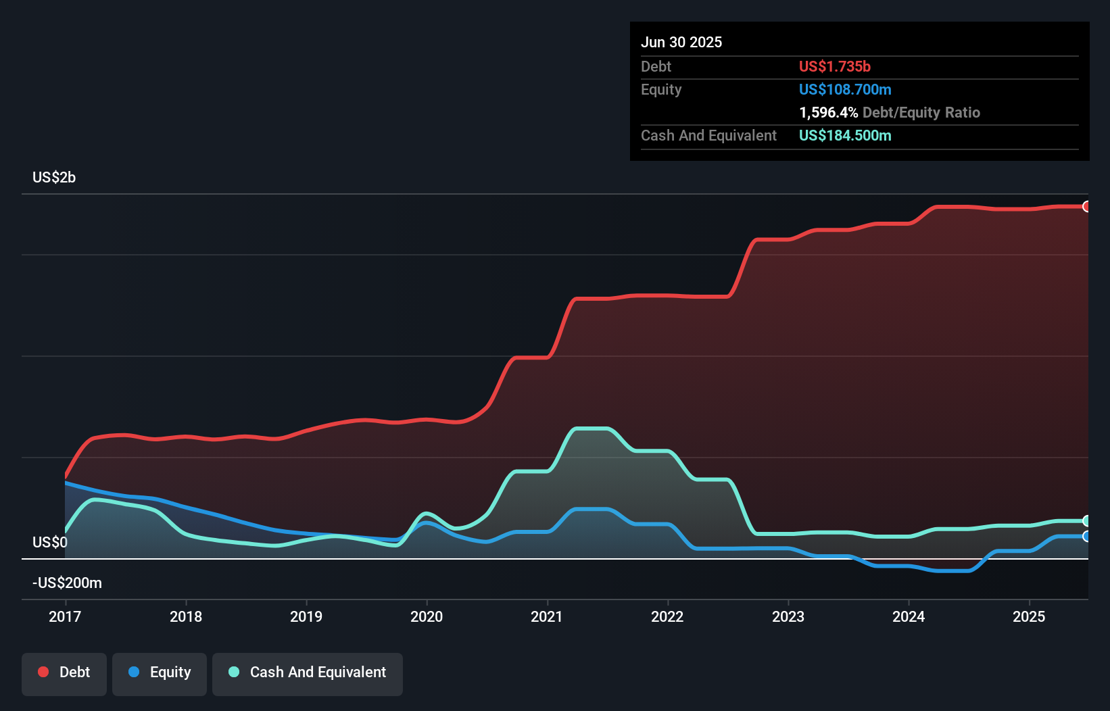Select the 2021 year axis label
The width and height of the screenshot is (1110, 711).
[548, 616]
